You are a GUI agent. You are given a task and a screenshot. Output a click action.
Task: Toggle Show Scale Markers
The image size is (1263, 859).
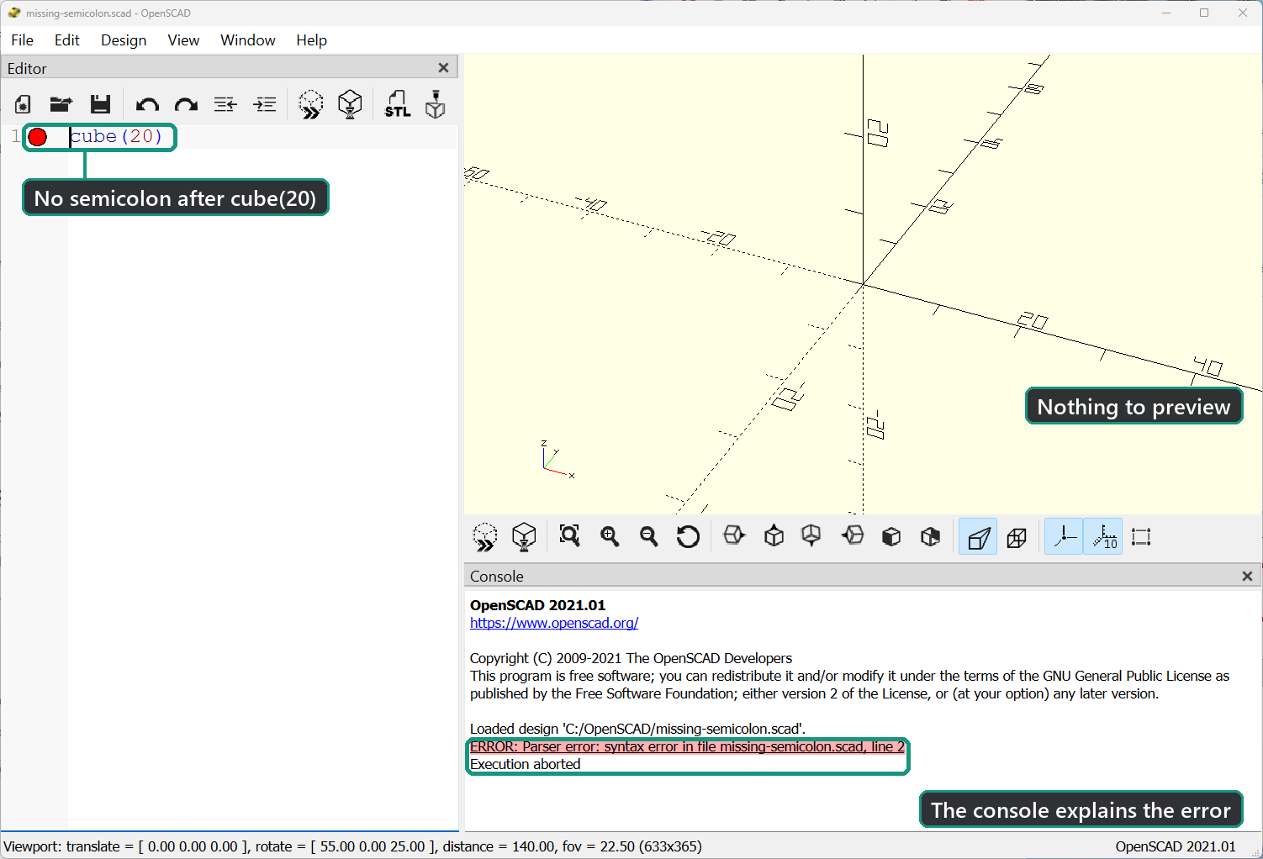[1103, 537]
